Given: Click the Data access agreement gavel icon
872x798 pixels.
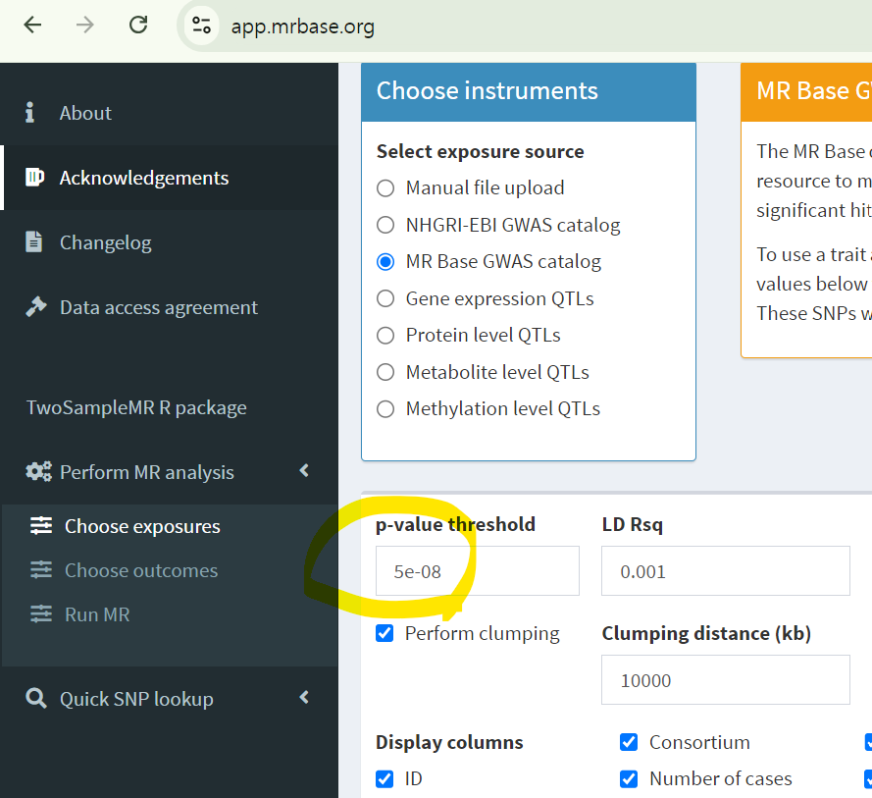Looking at the screenshot, I should 36,306.
